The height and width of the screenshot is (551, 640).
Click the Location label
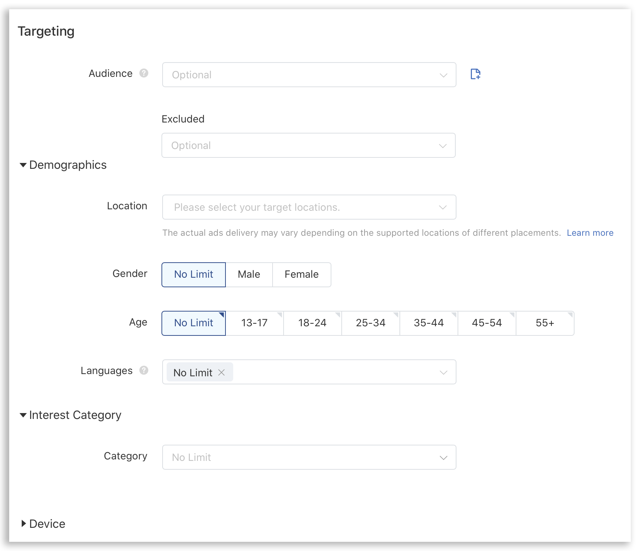tap(127, 206)
